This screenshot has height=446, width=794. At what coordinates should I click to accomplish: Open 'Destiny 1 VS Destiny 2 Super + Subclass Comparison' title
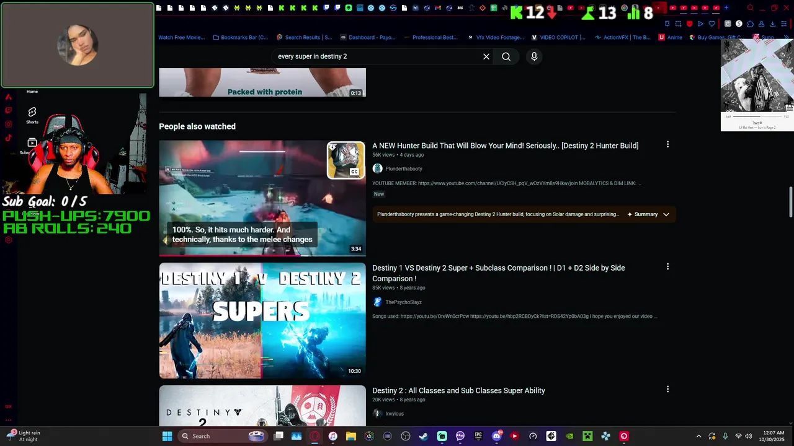(498, 273)
